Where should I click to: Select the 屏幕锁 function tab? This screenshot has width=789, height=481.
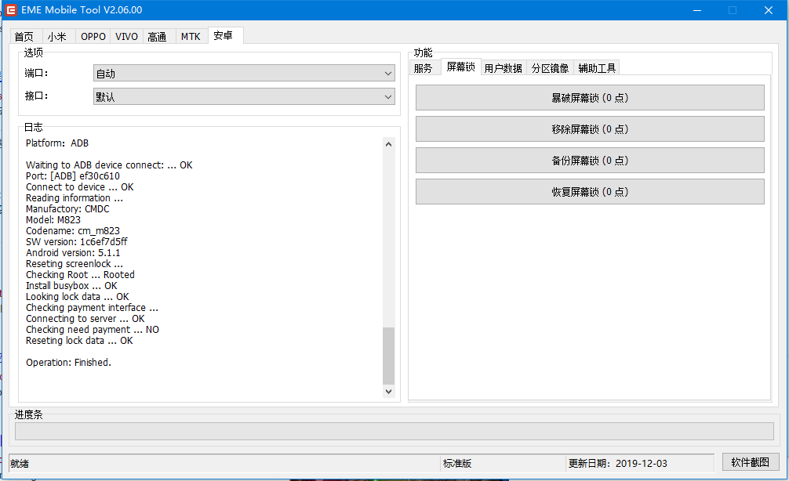[461, 67]
